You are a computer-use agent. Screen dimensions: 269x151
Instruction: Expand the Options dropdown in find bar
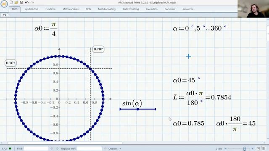pyautogui.click(x=114, y=148)
